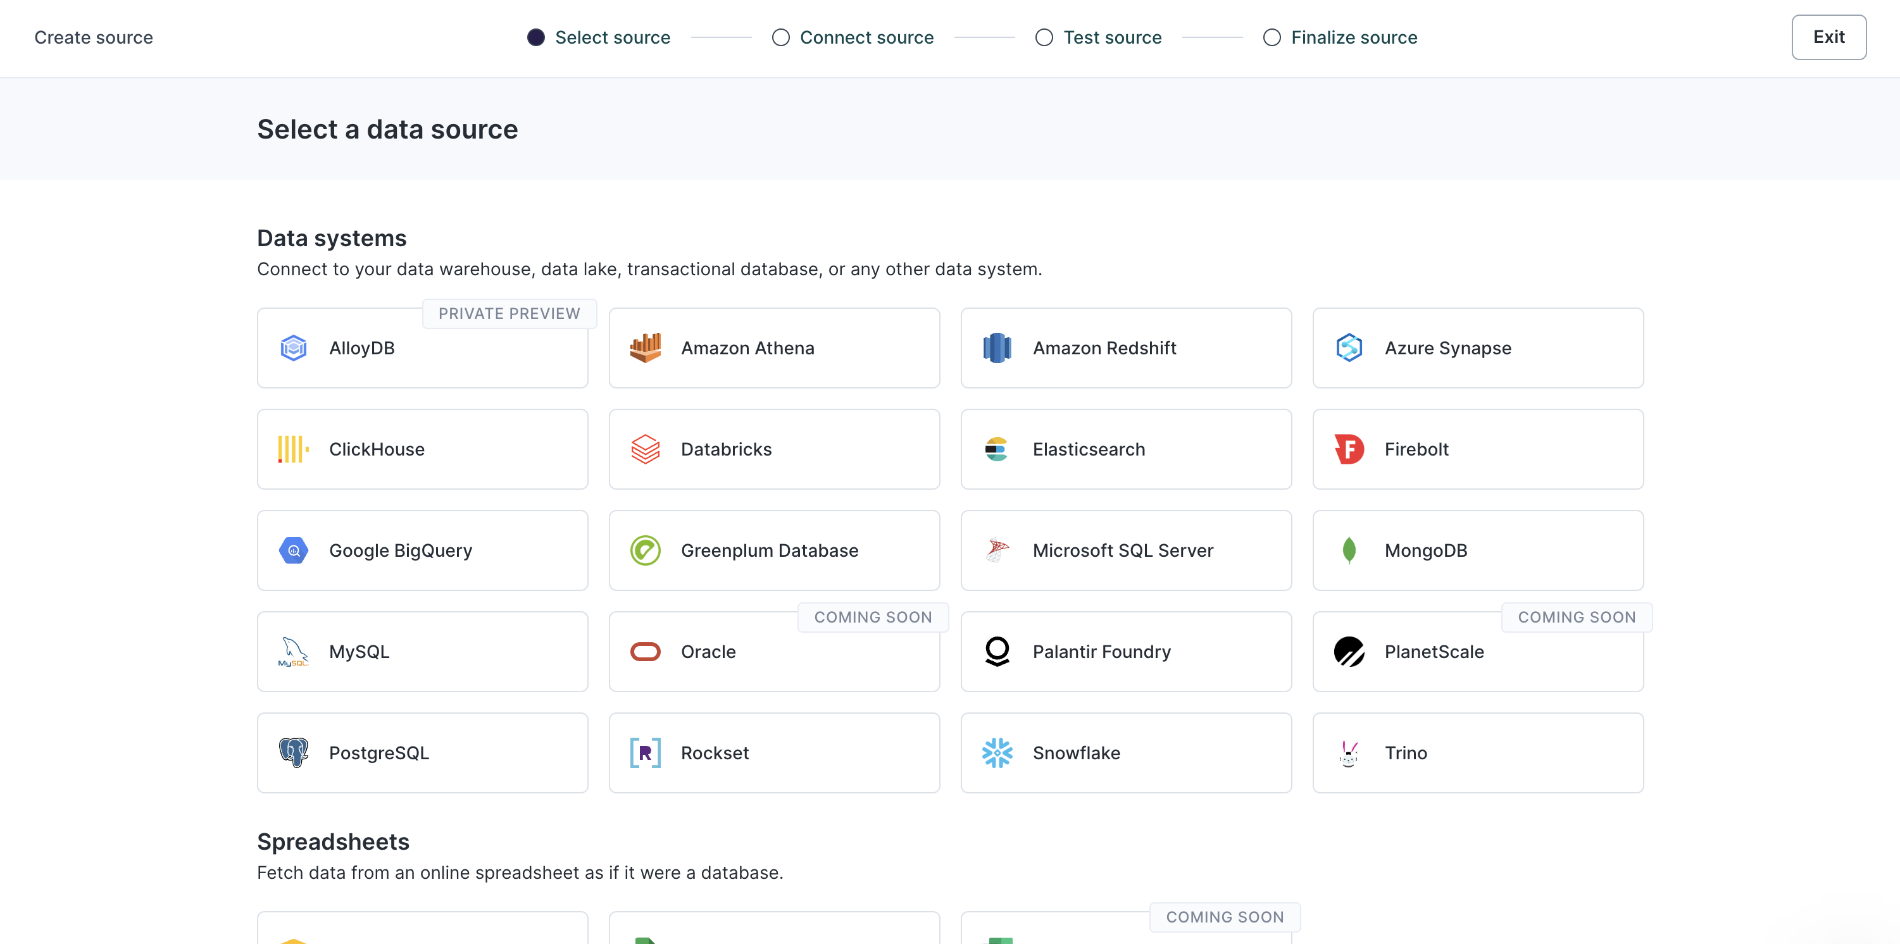Click the PlanetScale label
This screenshot has width=1900, height=944.
coord(1434,652)
